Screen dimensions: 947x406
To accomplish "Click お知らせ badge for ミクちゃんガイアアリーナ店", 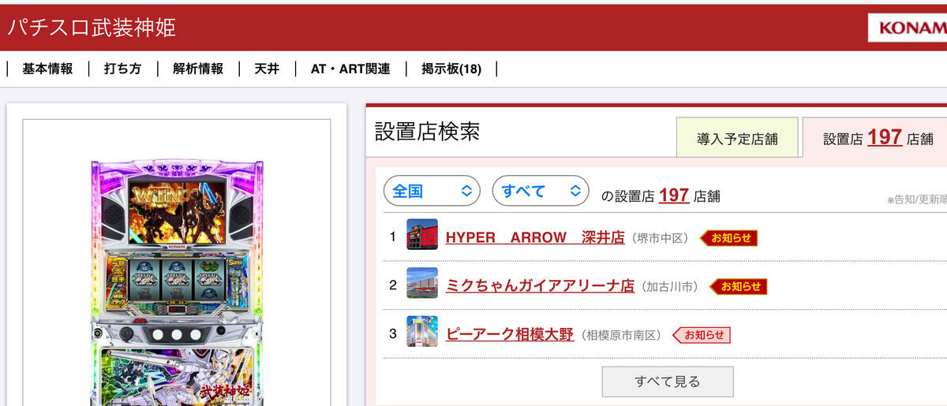I will (x=739, y=286).
